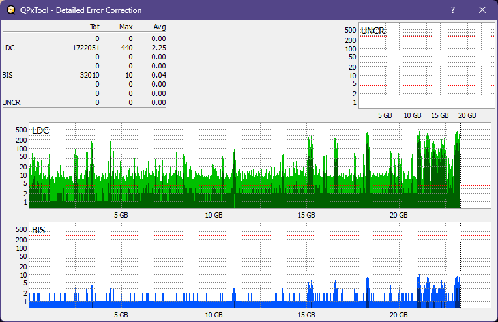Click the LDC graph title label
The width and height of the screenshot is (498, 322).
(x=40, y=130)
